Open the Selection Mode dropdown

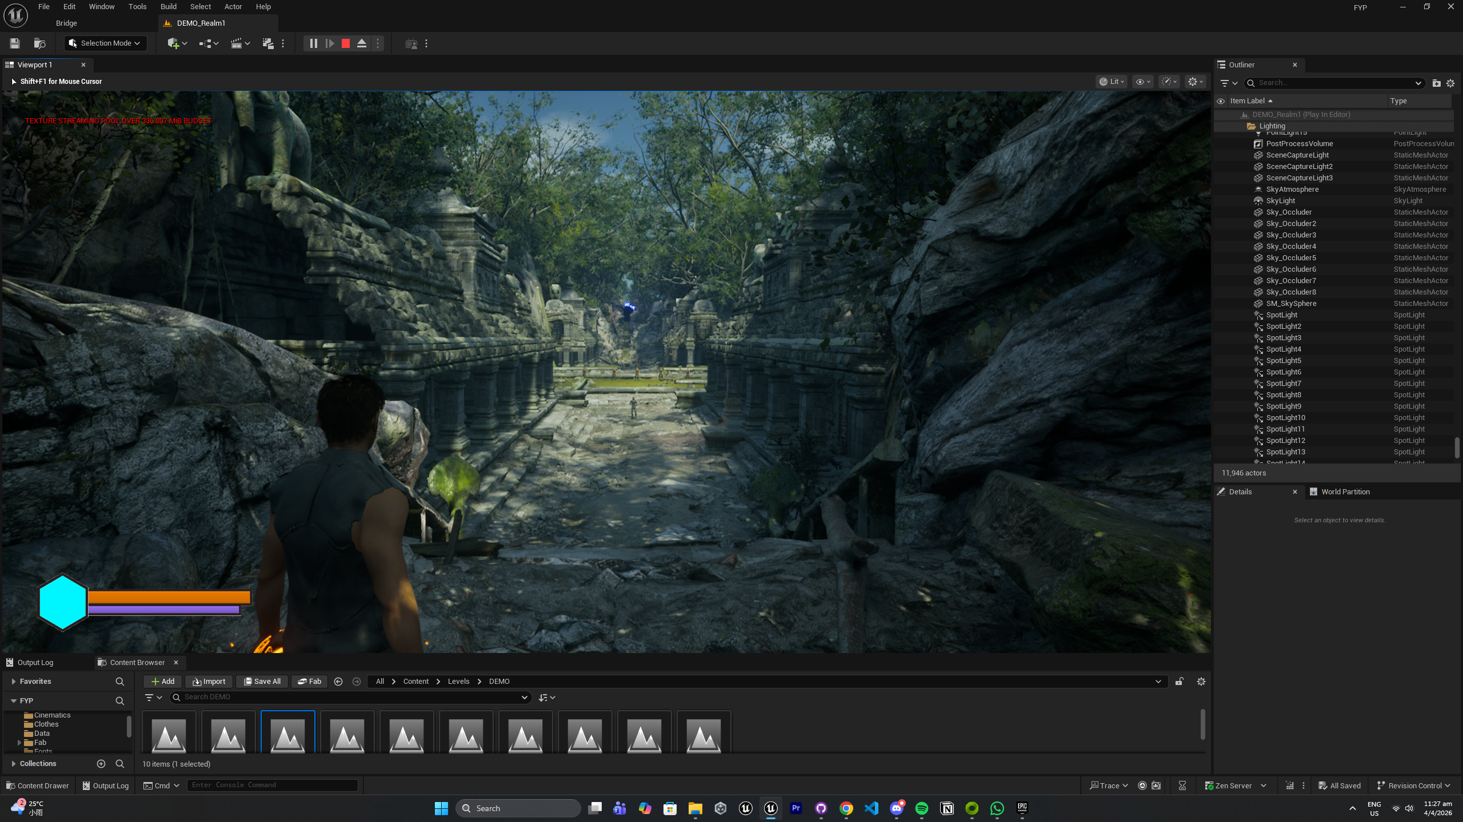[106, 43]
